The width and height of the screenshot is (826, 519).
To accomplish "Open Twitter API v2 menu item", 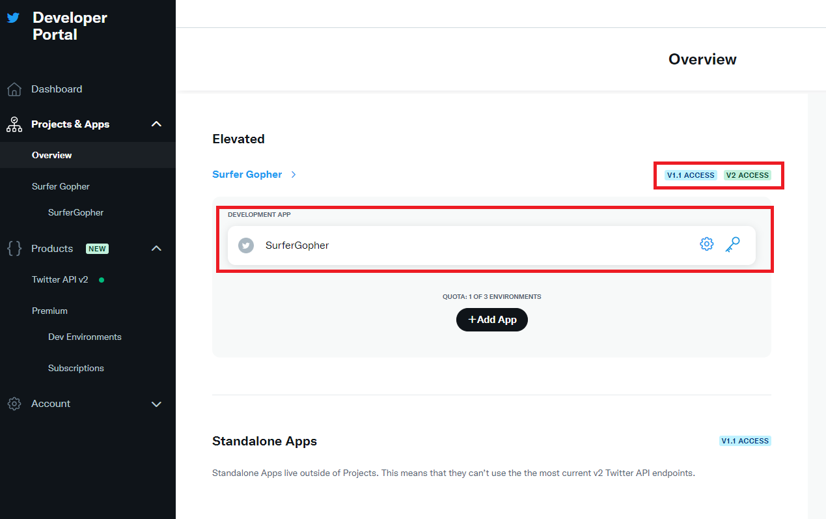I will (x=60, y=279).
